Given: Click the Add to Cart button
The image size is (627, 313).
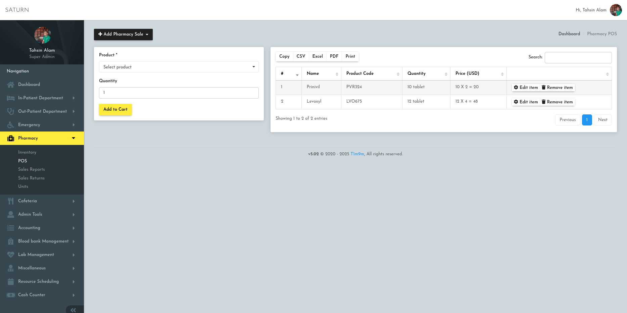Looking at the screenshot, I should coord(115,109).
